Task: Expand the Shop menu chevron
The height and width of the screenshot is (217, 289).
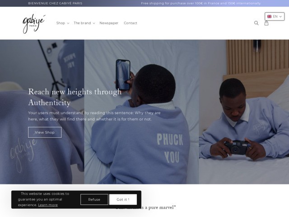Action: [x=68, y=23]
